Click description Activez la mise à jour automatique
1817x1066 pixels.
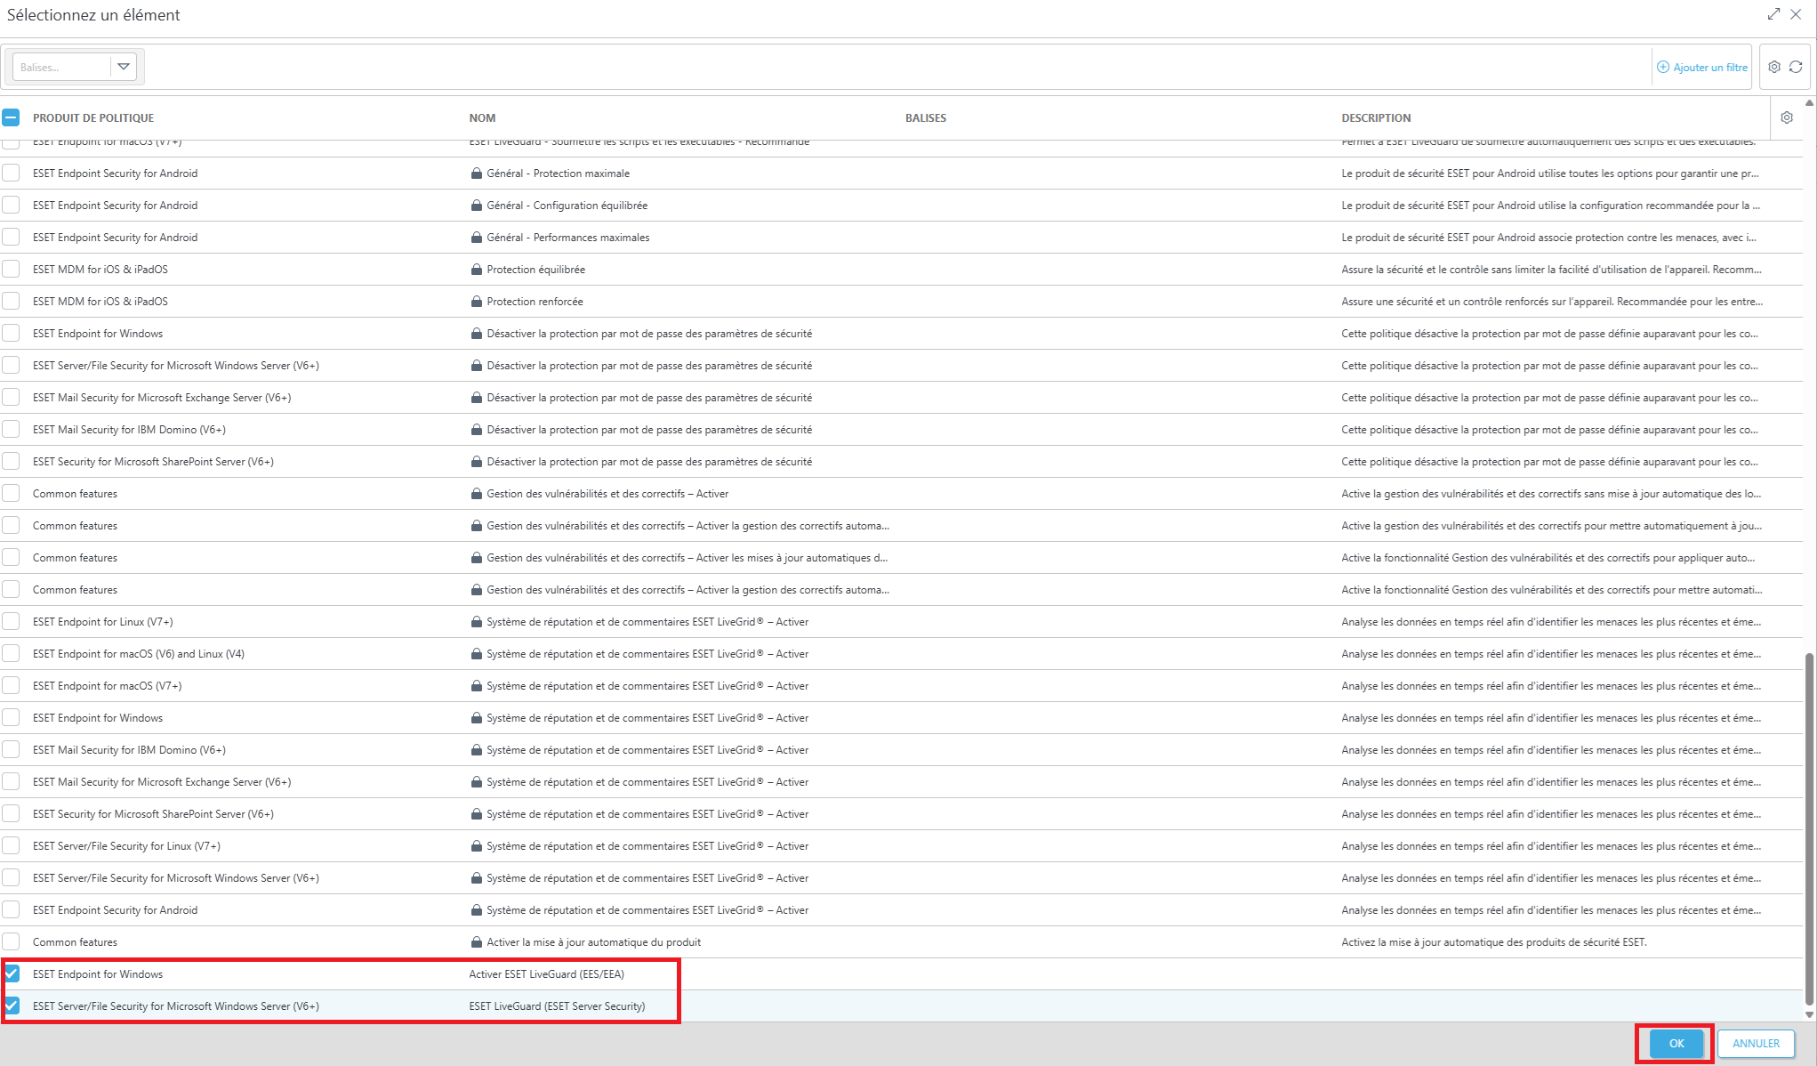coord(1493,942)
